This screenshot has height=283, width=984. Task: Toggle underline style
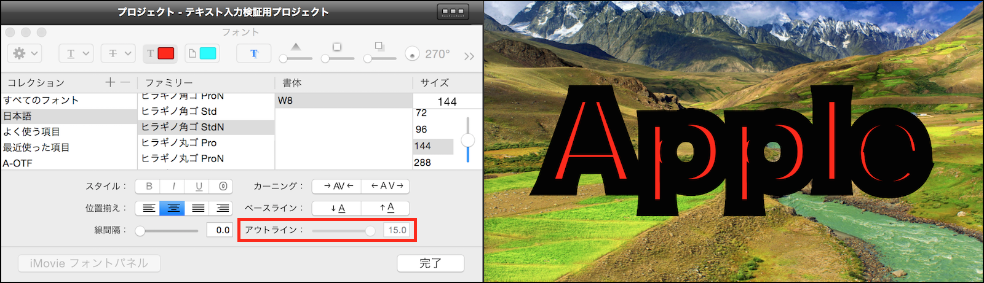click(x=198, y=186)
